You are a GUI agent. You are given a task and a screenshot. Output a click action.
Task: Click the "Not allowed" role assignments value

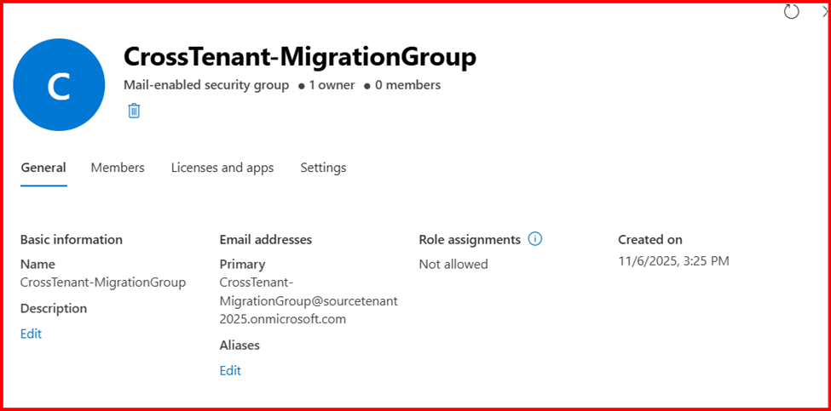point(453,264)
